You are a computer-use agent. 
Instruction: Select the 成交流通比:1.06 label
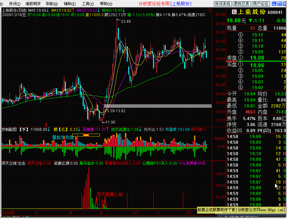pos(125,130)
